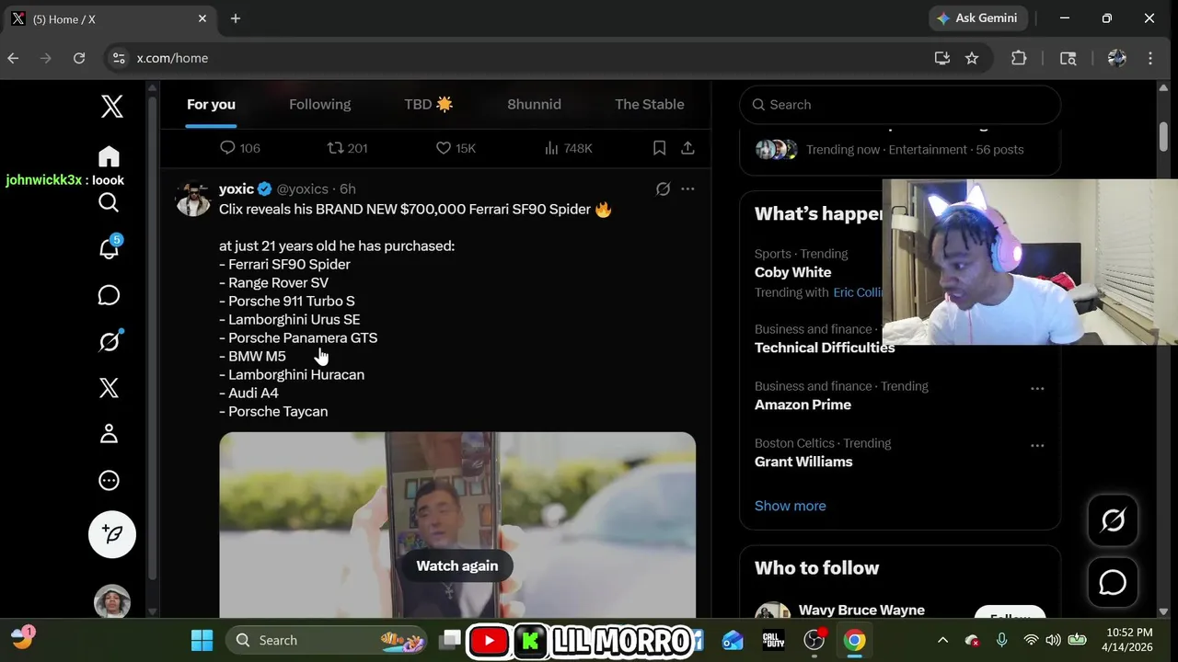Screen dimensions: 1178x662
Task: Click browser Back arrow
Action: coord(13,58)
